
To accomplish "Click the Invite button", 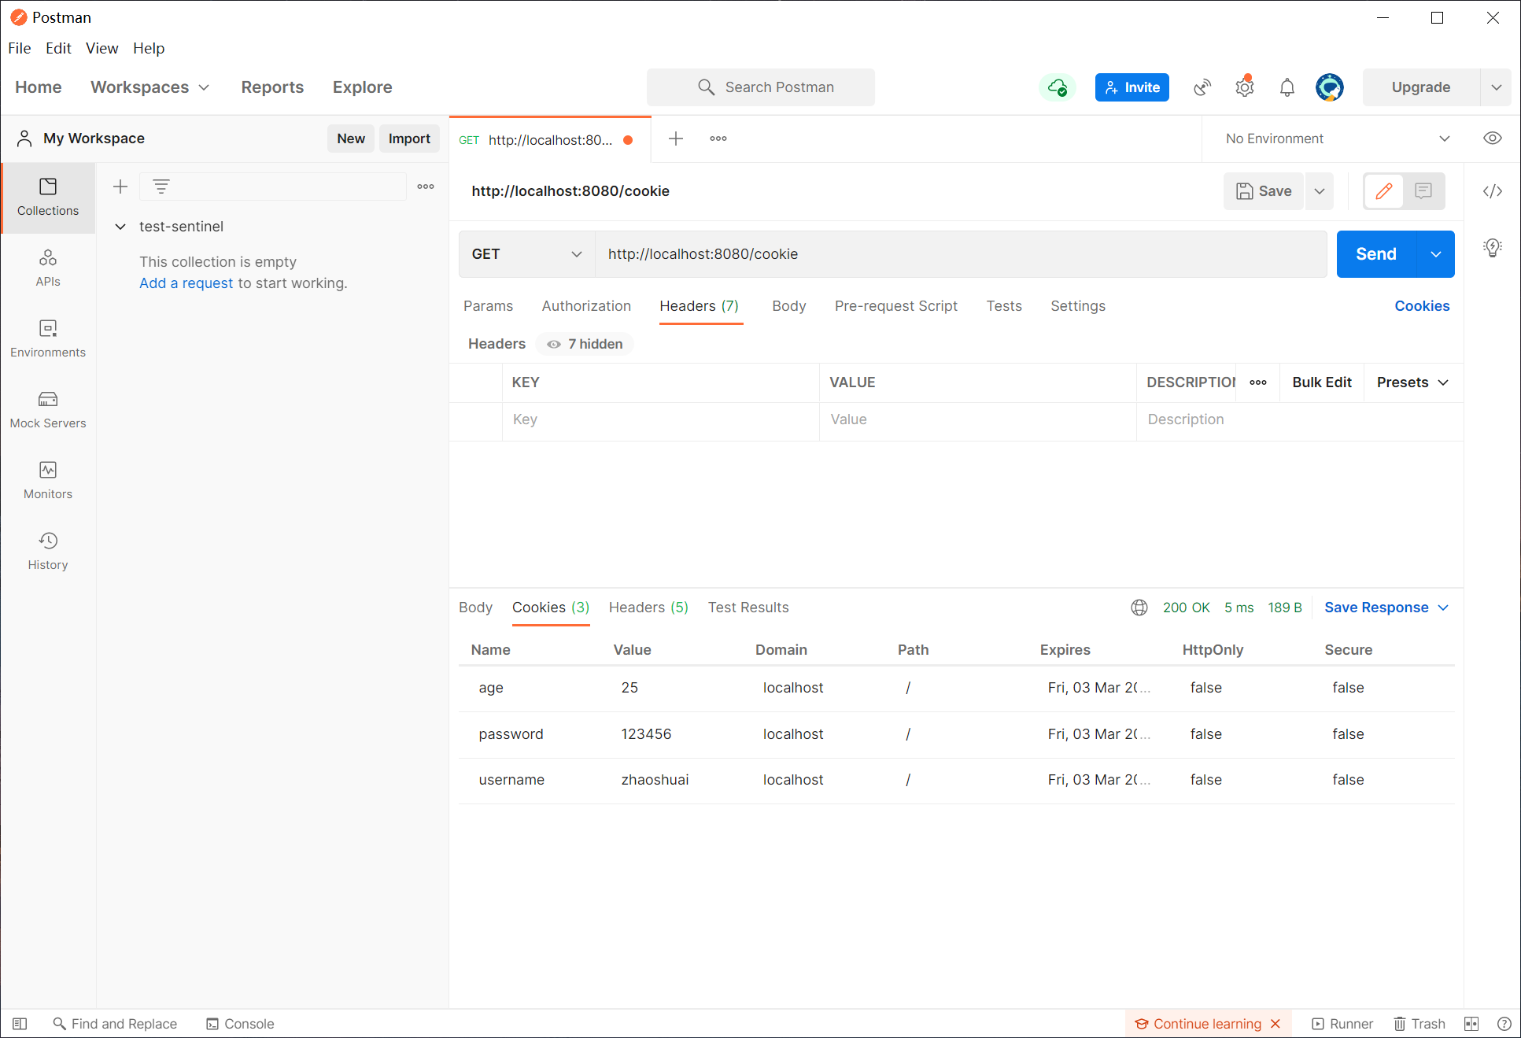I will (x=1132, y=87).
